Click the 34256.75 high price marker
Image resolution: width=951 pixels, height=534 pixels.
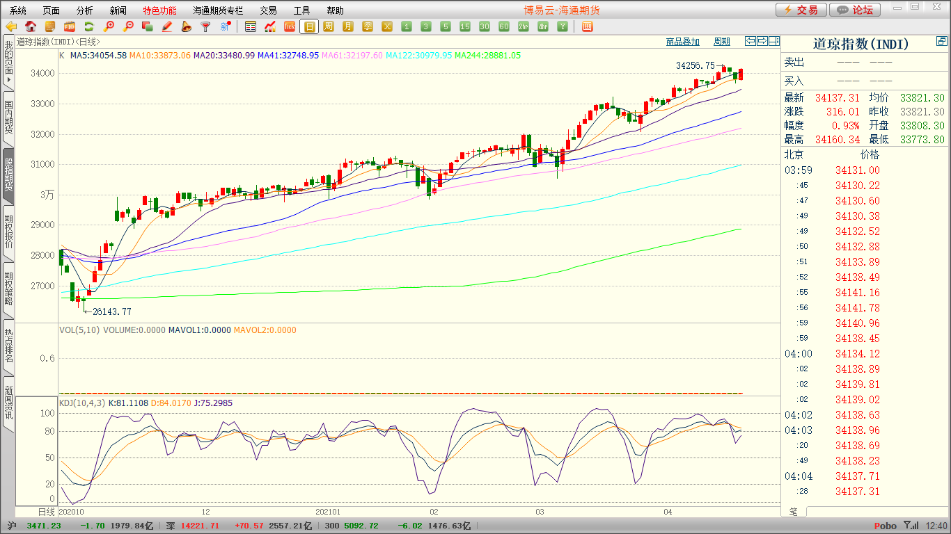(695, 65)
